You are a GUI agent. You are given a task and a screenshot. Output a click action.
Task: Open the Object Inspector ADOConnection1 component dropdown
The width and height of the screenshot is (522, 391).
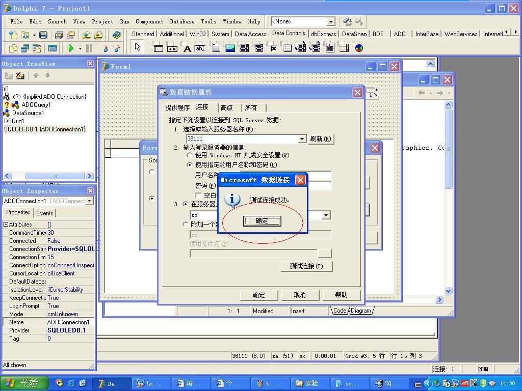[x=89, y=201]
